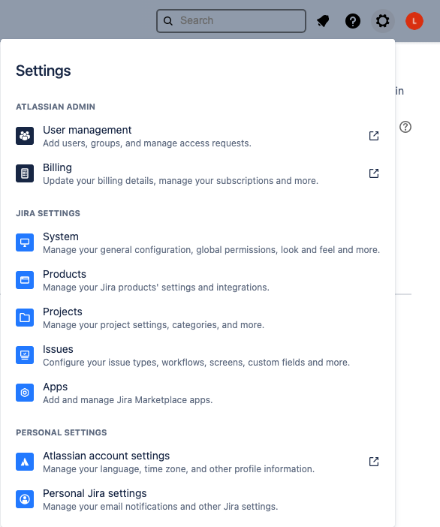
Task: Open external link icon beside Billing
Action: click(374, 173)
